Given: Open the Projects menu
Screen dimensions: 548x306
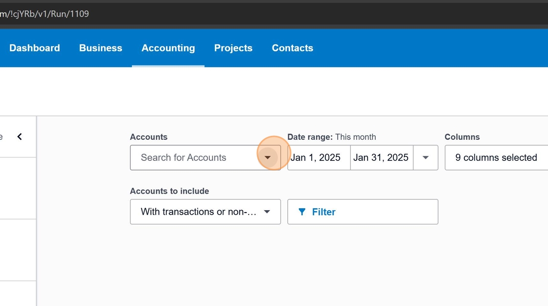Looking at the screenshot, I should [233, 48].
